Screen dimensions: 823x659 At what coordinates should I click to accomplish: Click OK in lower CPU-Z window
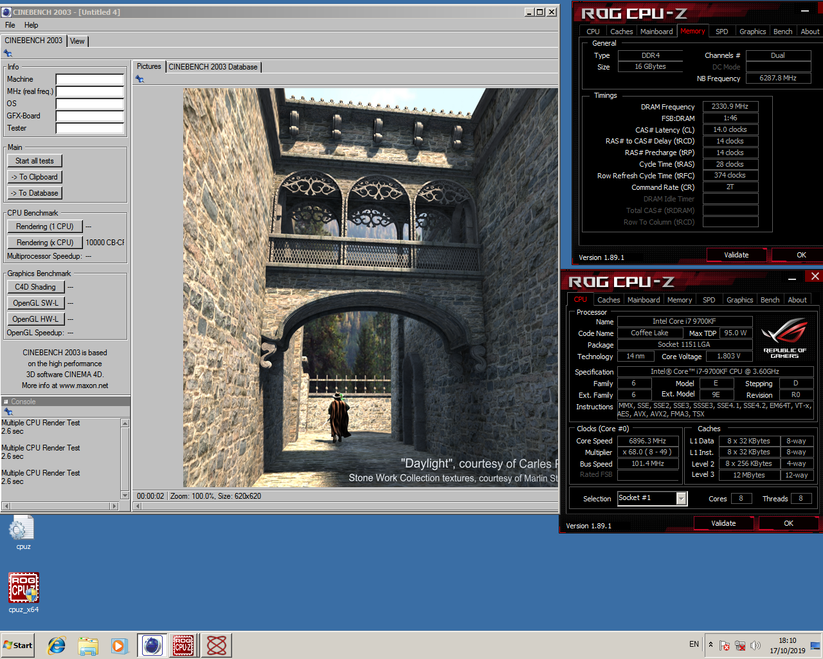pyautogui.click(x=788, y=523)
